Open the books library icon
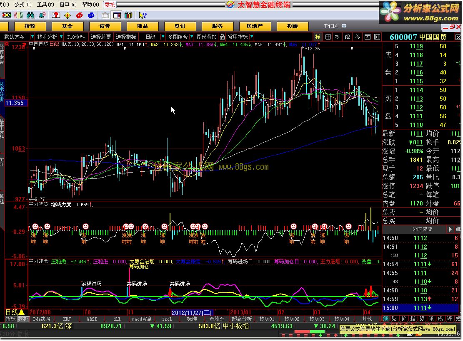 coord(128,15)
